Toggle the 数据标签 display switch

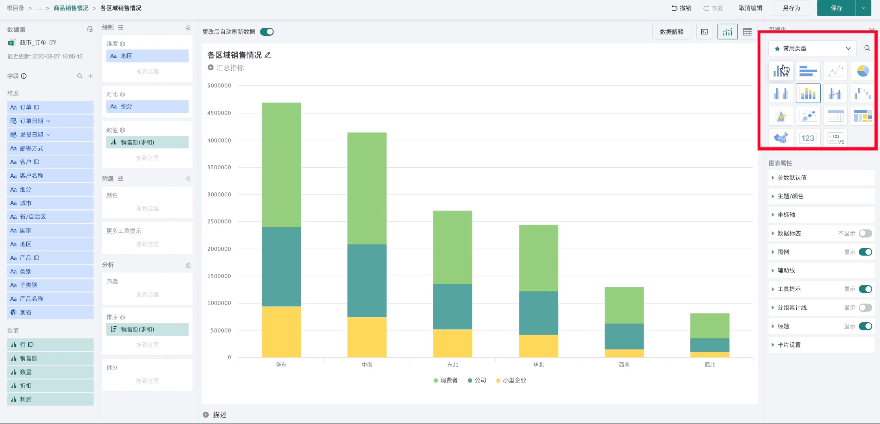[865, 234]
